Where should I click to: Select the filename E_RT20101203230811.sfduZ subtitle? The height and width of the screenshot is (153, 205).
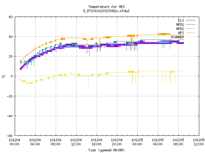click(x=106, y=11)
